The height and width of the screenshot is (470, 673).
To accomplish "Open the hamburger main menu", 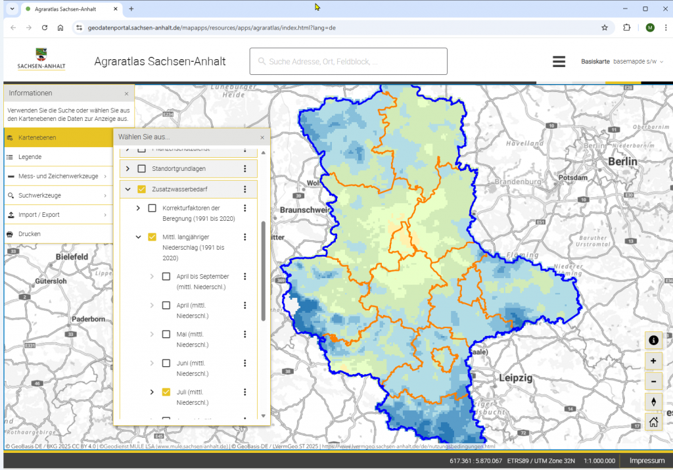I will coord(559,61).
